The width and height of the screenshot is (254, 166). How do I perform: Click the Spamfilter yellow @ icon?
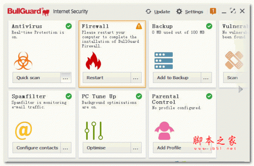24,131
